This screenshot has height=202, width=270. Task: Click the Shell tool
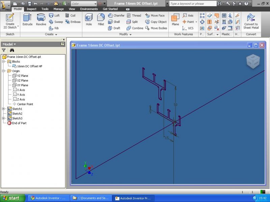pyautogui.click(x=114, y=22)
